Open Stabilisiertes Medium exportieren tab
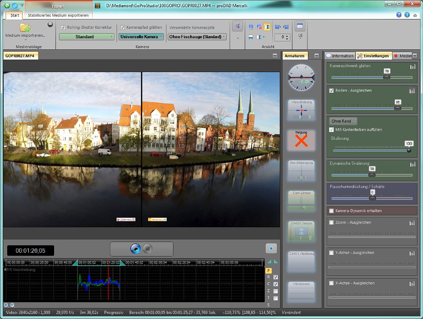423x319 pixels. pyautogui.click(x=58, y=15)
